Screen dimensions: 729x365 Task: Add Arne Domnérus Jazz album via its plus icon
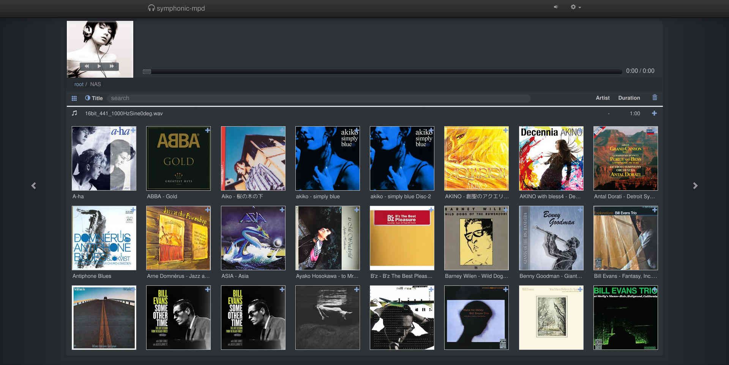coord(207,210)
